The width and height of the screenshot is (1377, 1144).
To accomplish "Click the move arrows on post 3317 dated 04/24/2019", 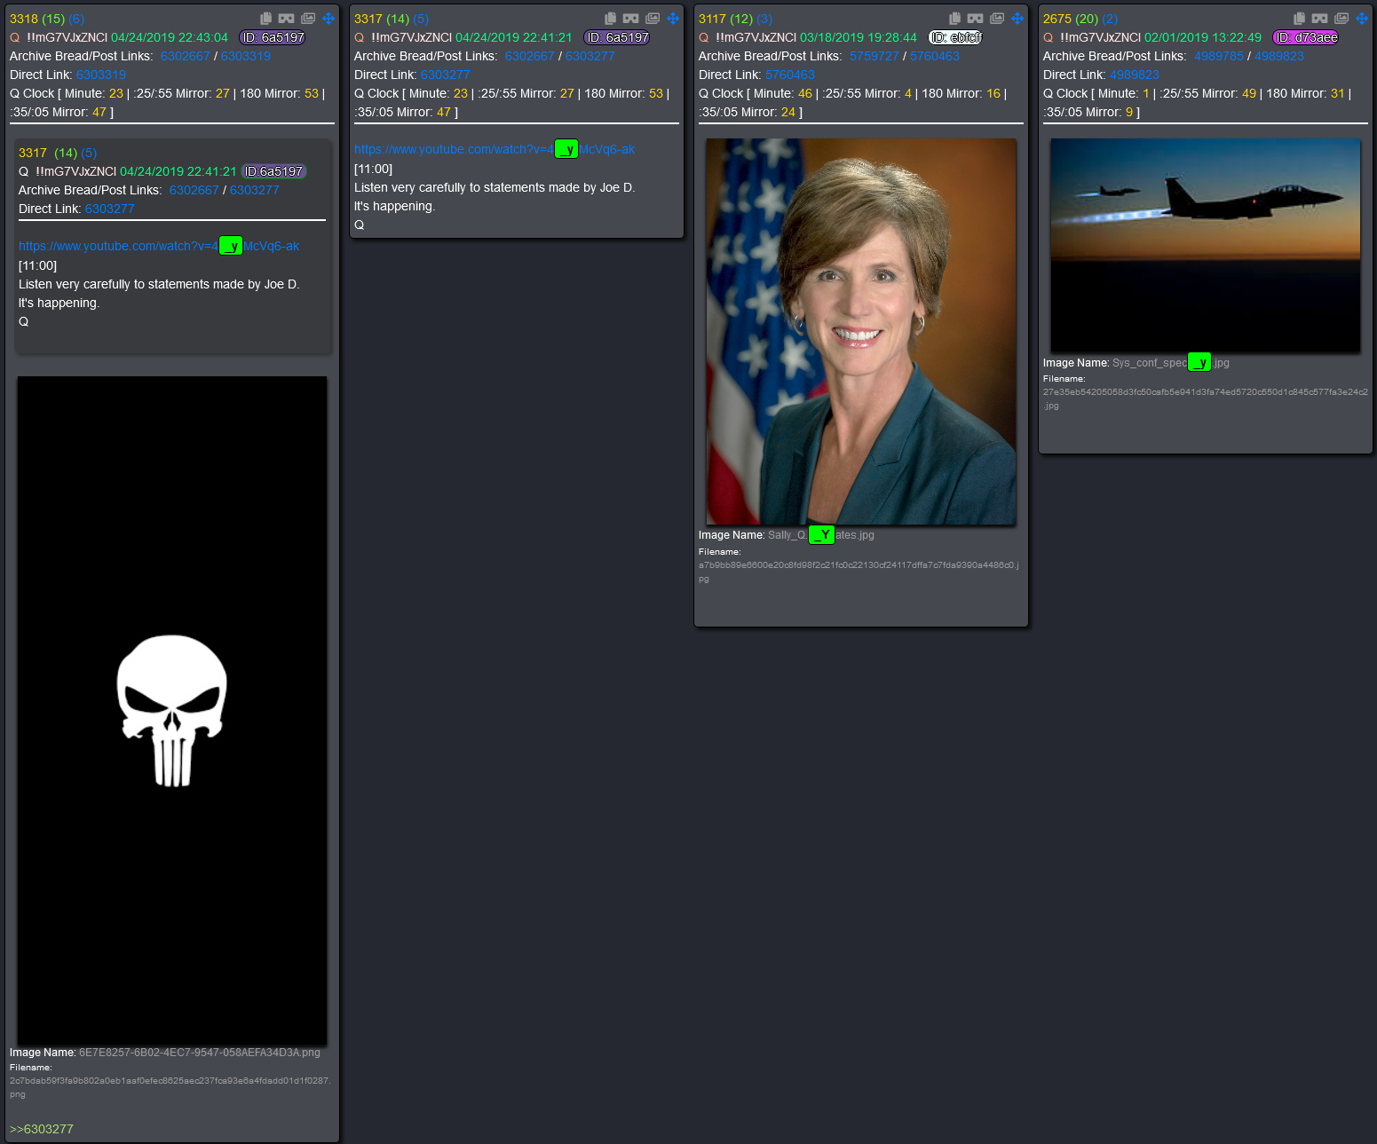I will (x=673, y=19).
